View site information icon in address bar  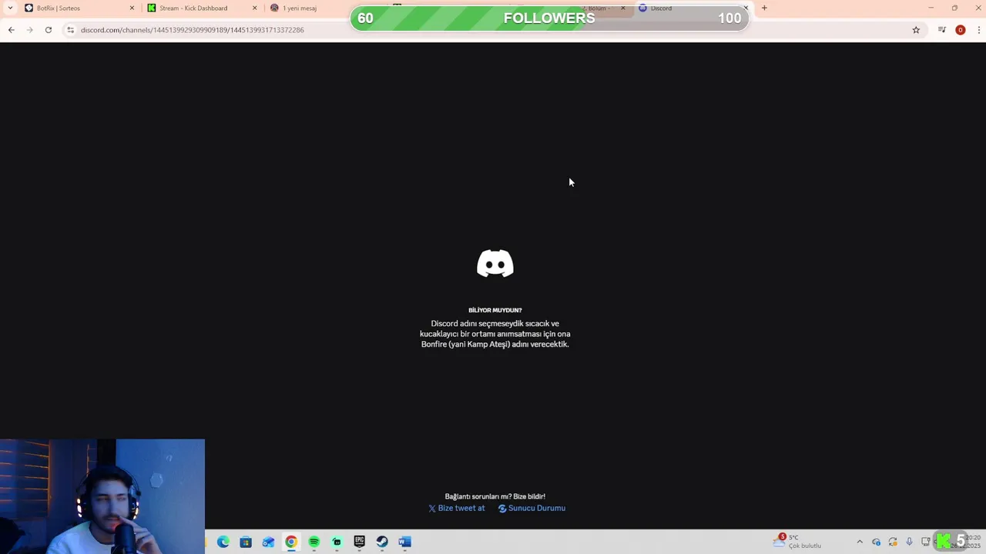pos(70,30)
